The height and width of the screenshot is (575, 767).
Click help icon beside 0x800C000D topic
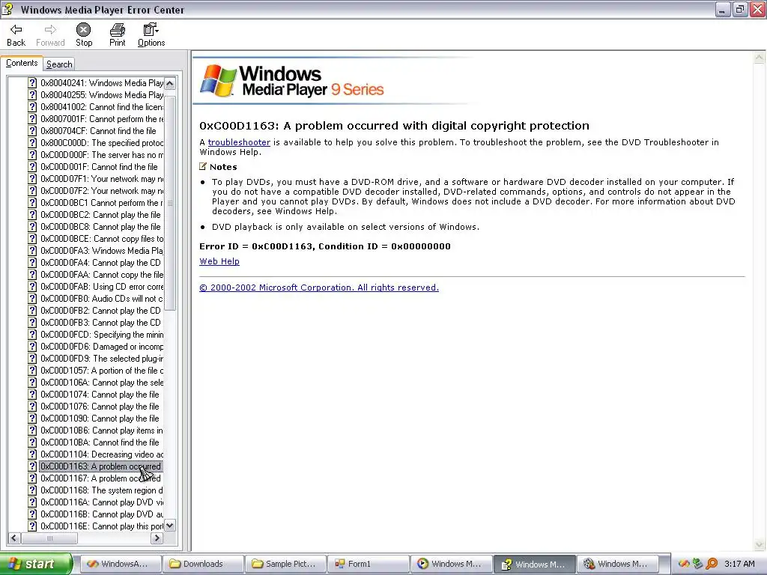coord(32,143)
